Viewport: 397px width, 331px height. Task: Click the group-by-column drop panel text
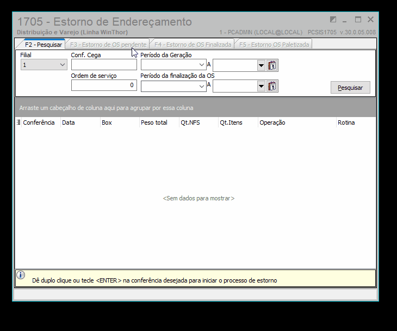tap(107, 108)
